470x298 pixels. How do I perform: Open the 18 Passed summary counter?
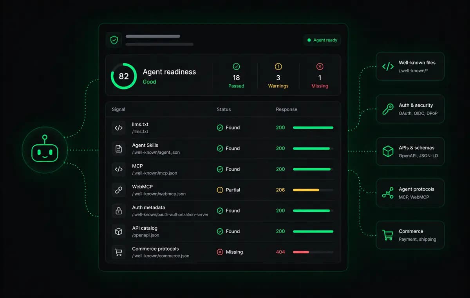coord(236,76)
